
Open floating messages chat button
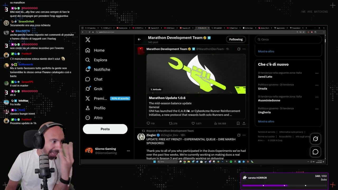(316, 152)
